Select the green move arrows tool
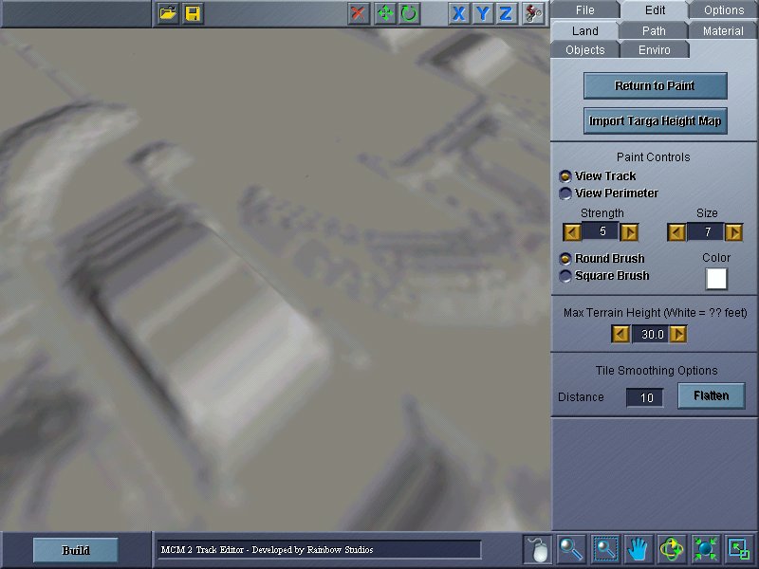 (384, 13)
